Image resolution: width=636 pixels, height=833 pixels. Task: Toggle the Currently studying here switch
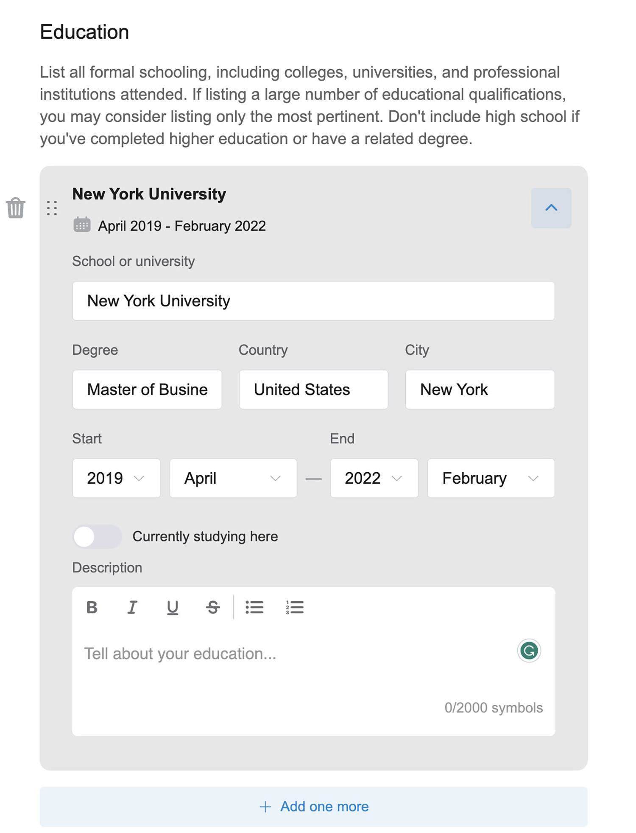pos(97,536)
